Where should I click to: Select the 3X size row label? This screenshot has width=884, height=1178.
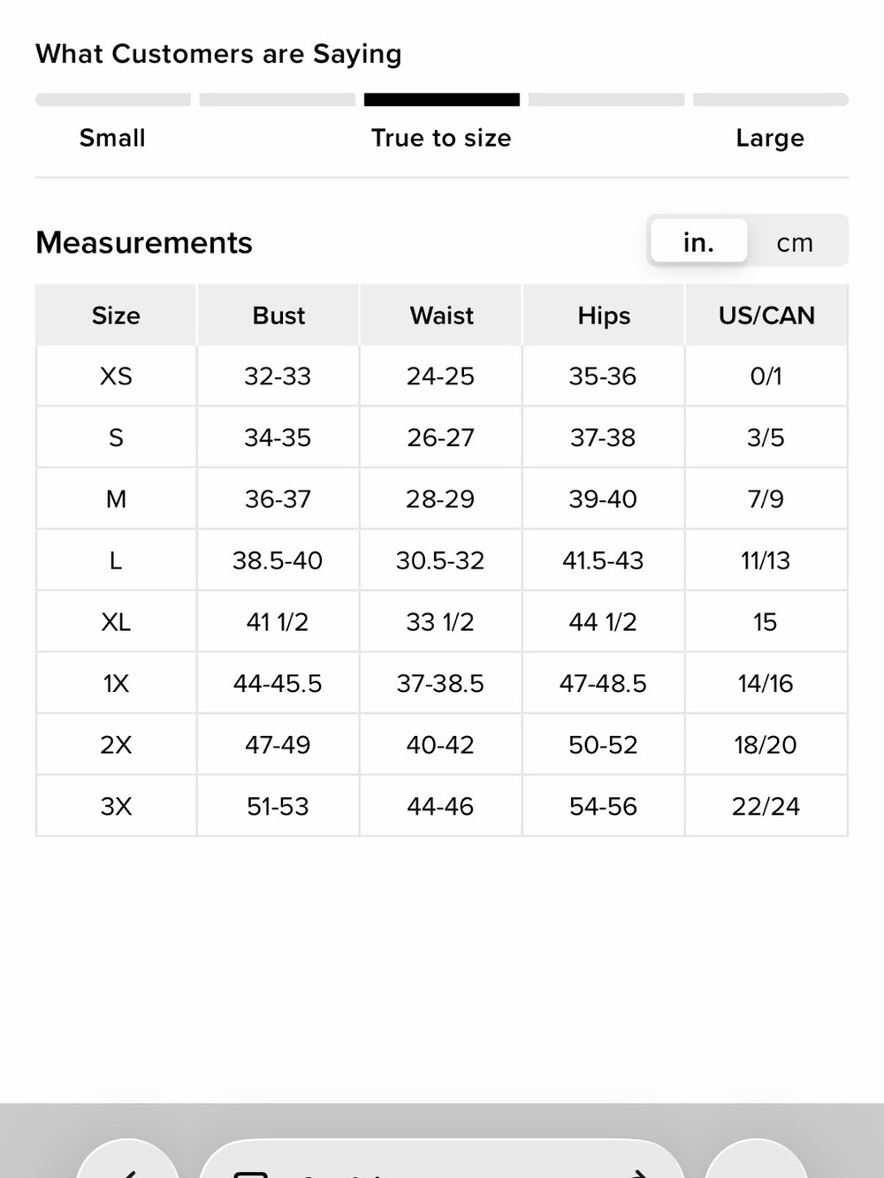pos(116,806)
